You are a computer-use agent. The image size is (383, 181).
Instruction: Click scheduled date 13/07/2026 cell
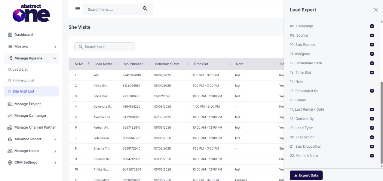[162, 96]
